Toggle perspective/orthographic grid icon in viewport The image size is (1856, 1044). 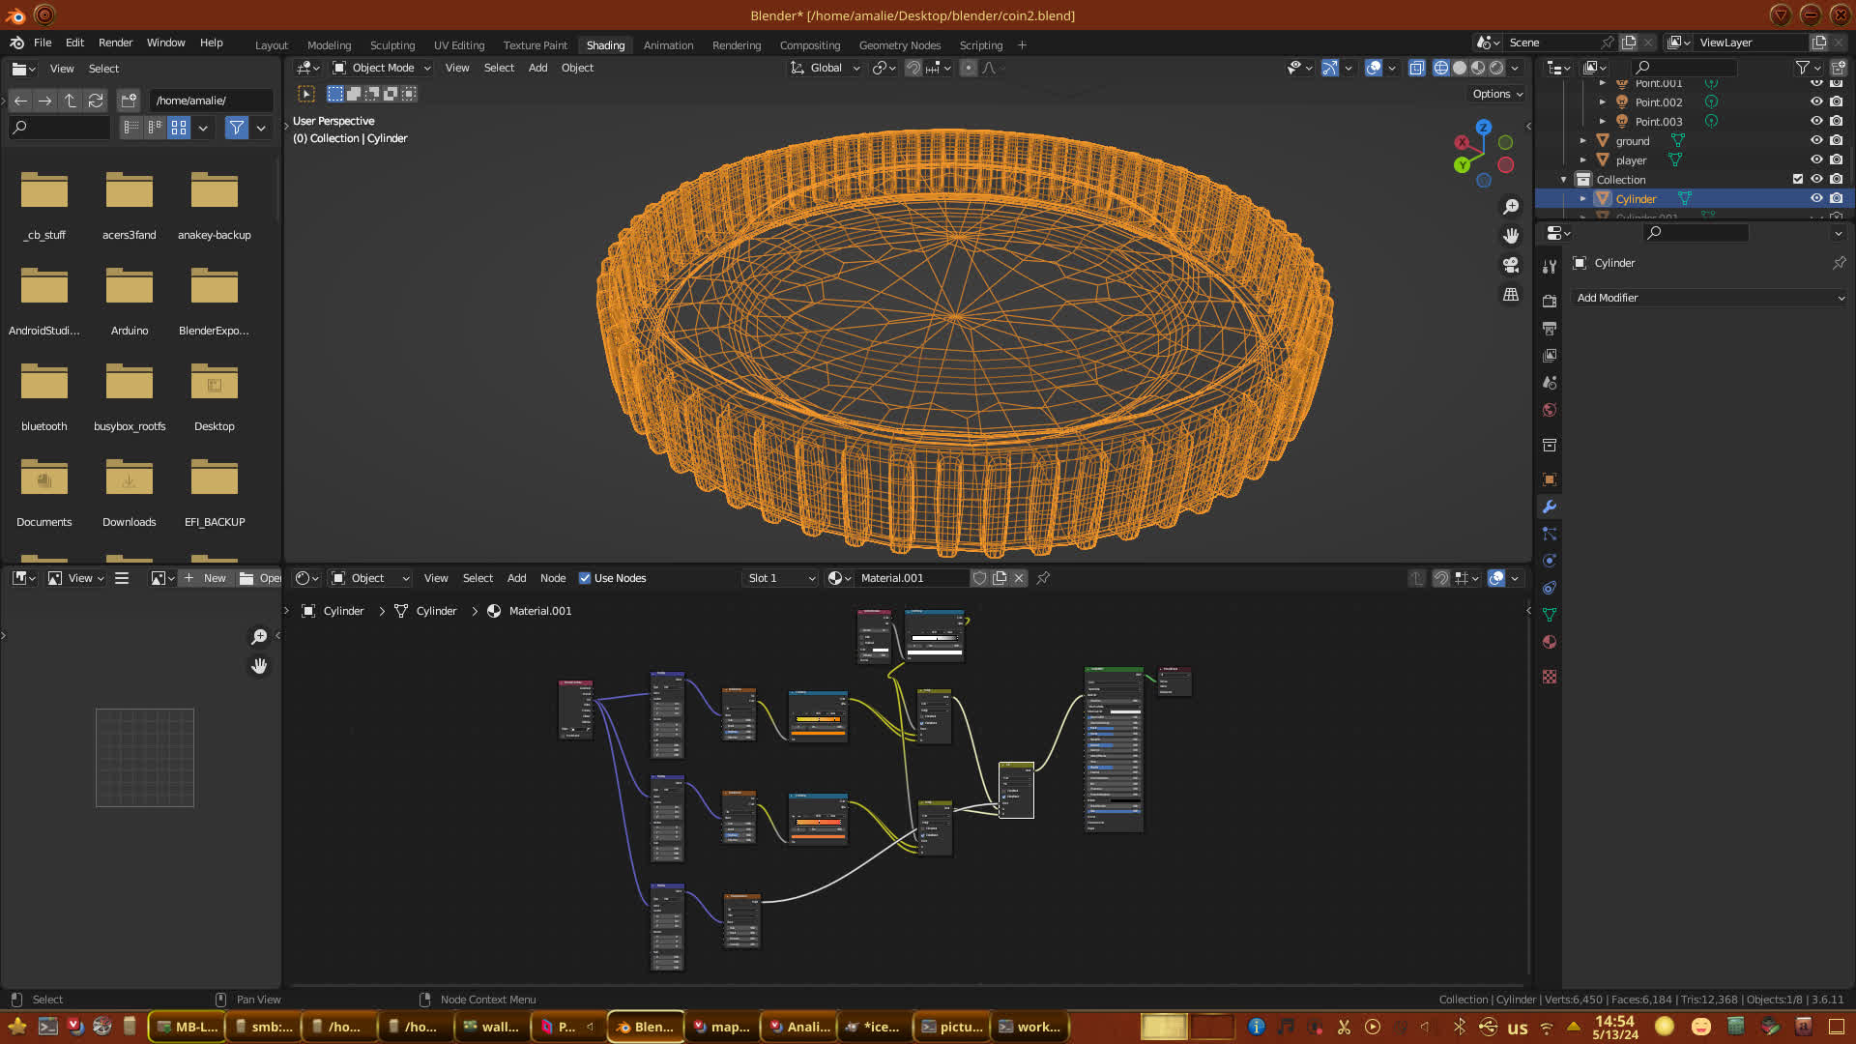1511,294
